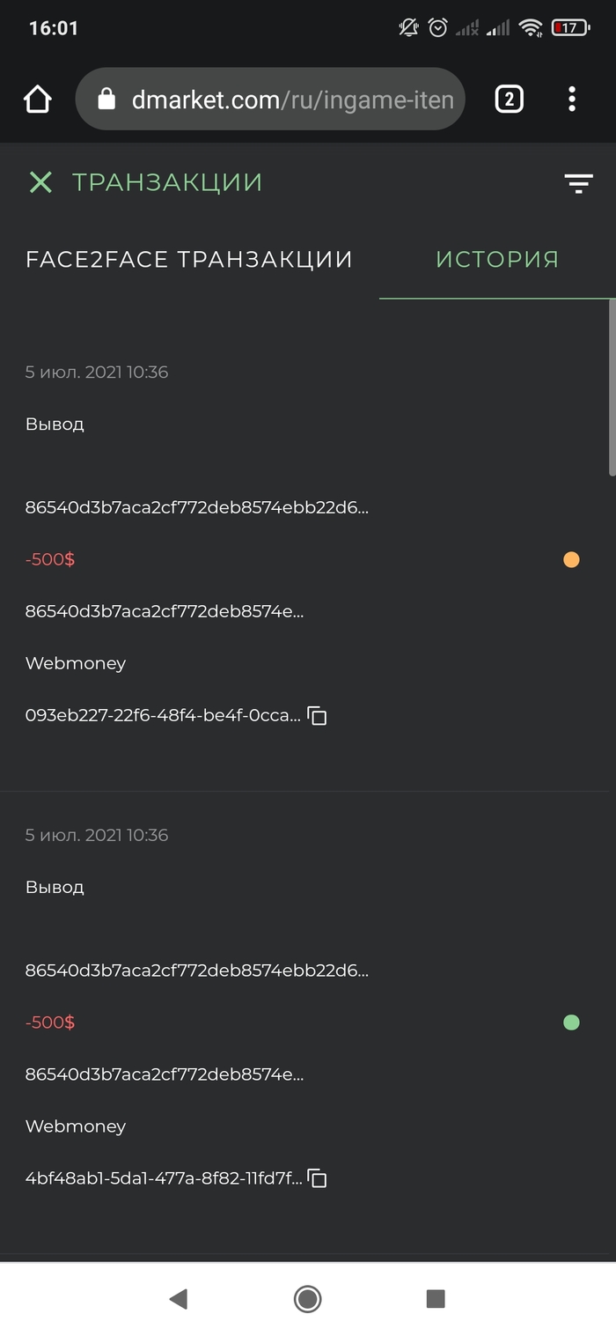616x1336 pixels.
Task: Copy transaction ID starting with 093eb227
Action: (x=318, y=716)
